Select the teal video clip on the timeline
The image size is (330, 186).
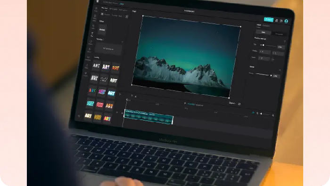148,117
